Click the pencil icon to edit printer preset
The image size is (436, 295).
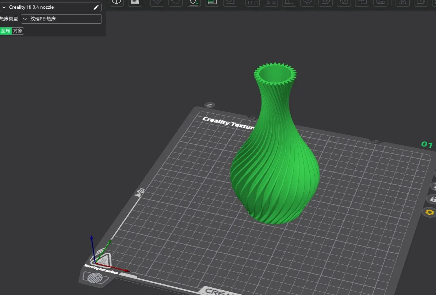click(x=96, y=7)
